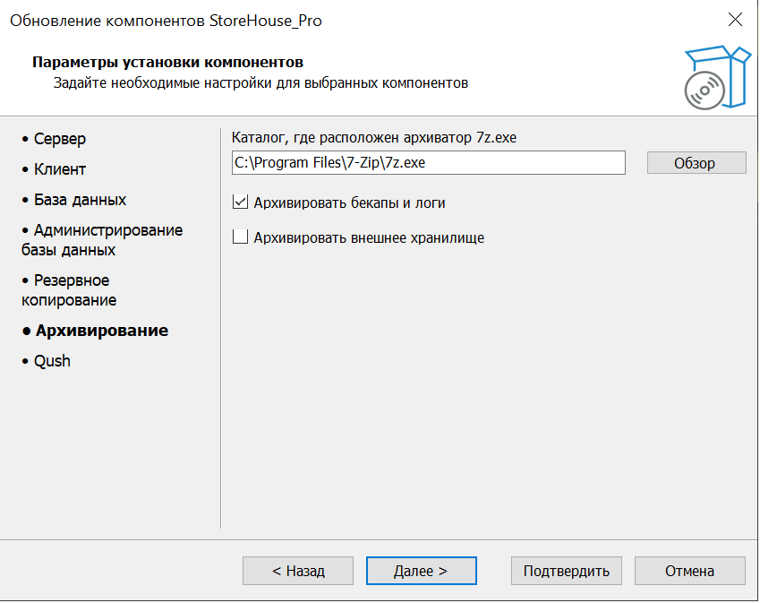The image size is (760, 603).
Task: Go back with the Назад button
Action: tap(297, 571)
